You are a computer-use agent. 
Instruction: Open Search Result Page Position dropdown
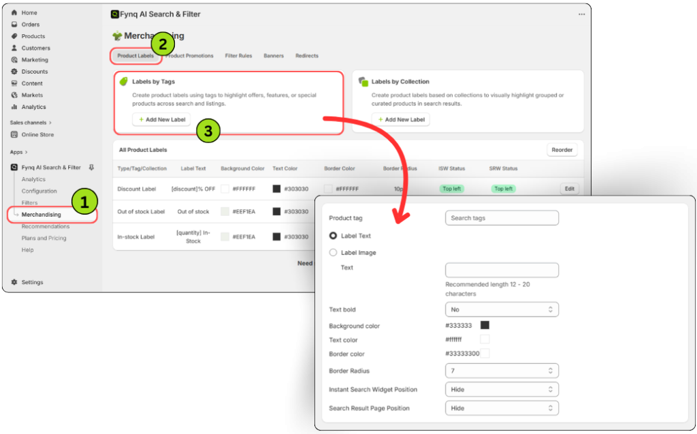point(502,408)
